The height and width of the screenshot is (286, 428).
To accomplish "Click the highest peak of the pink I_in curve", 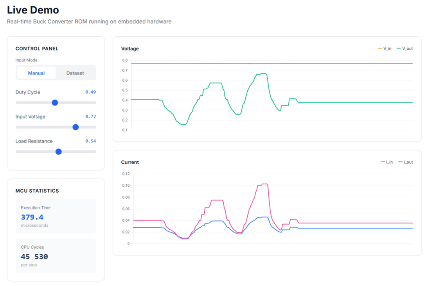I will [x=264, y=184].
